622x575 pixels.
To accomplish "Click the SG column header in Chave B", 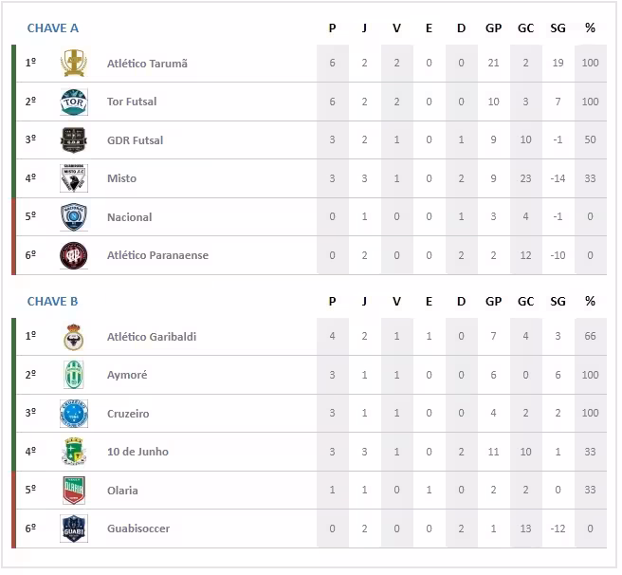I will pyautogui.click(x=558, y=302).
